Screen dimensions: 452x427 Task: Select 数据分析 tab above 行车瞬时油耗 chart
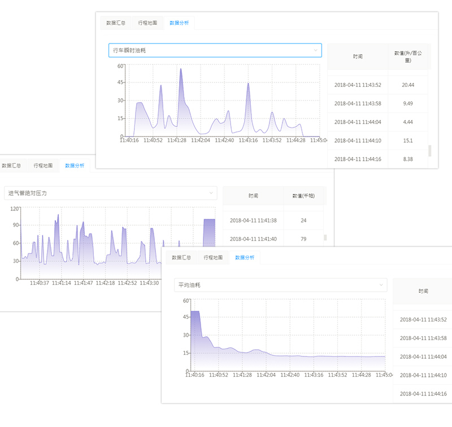(179, 23)
